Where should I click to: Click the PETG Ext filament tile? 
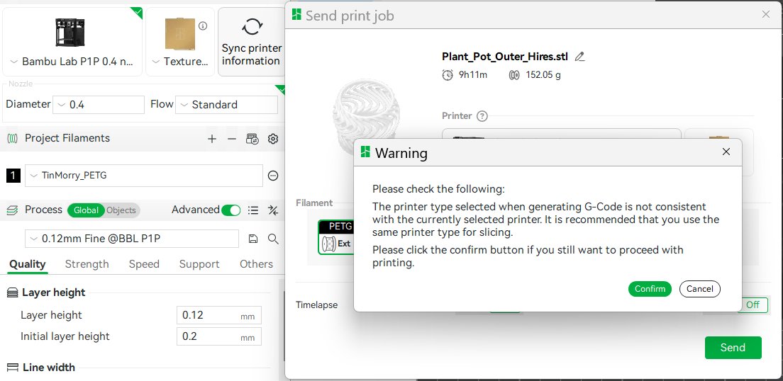(x=336, y=237)
